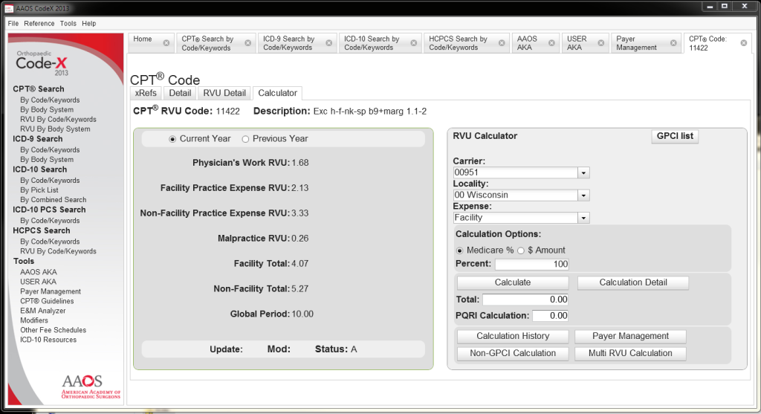Close the ICD-10 Search by Code/Keywords tab
761x414 pixels.
(413, 43)
